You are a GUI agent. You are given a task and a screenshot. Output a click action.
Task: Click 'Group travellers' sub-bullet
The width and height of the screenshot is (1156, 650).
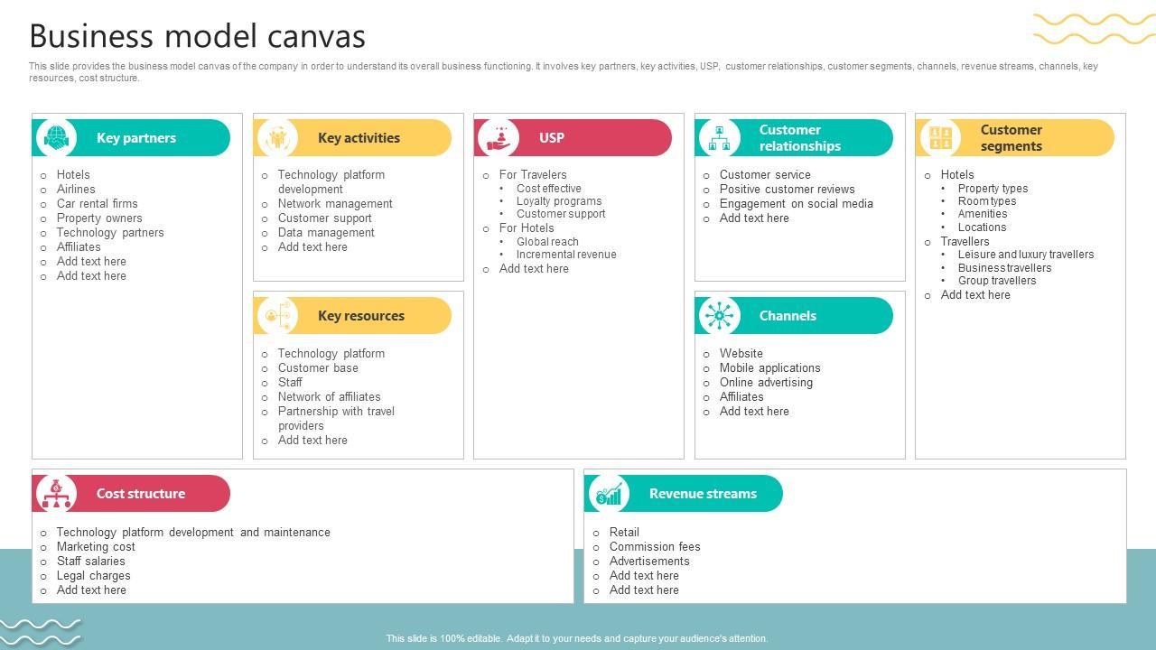997,281
